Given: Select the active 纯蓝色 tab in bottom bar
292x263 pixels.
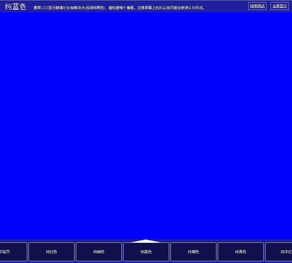Looking at the screenshot, I should [146, 252].
